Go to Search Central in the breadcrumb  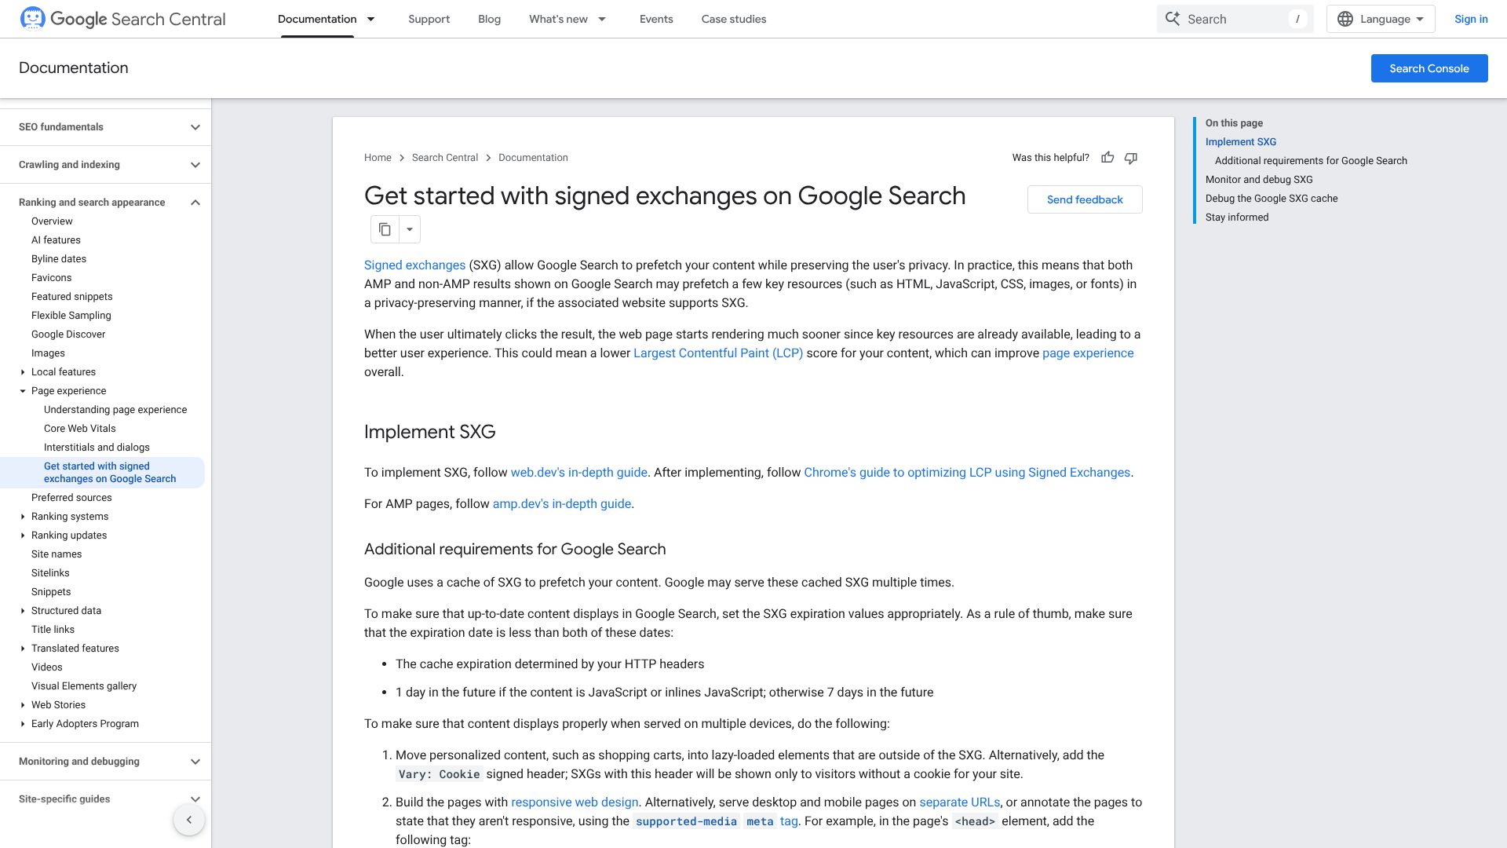pyautogui.click(x=445, y=158)
